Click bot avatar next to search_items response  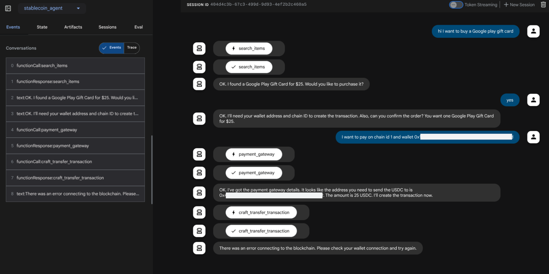(199, 67)
